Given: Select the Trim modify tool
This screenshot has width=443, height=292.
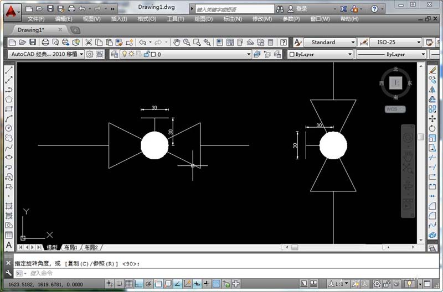Looking at the screenshot, I should [x=432, y=158].
